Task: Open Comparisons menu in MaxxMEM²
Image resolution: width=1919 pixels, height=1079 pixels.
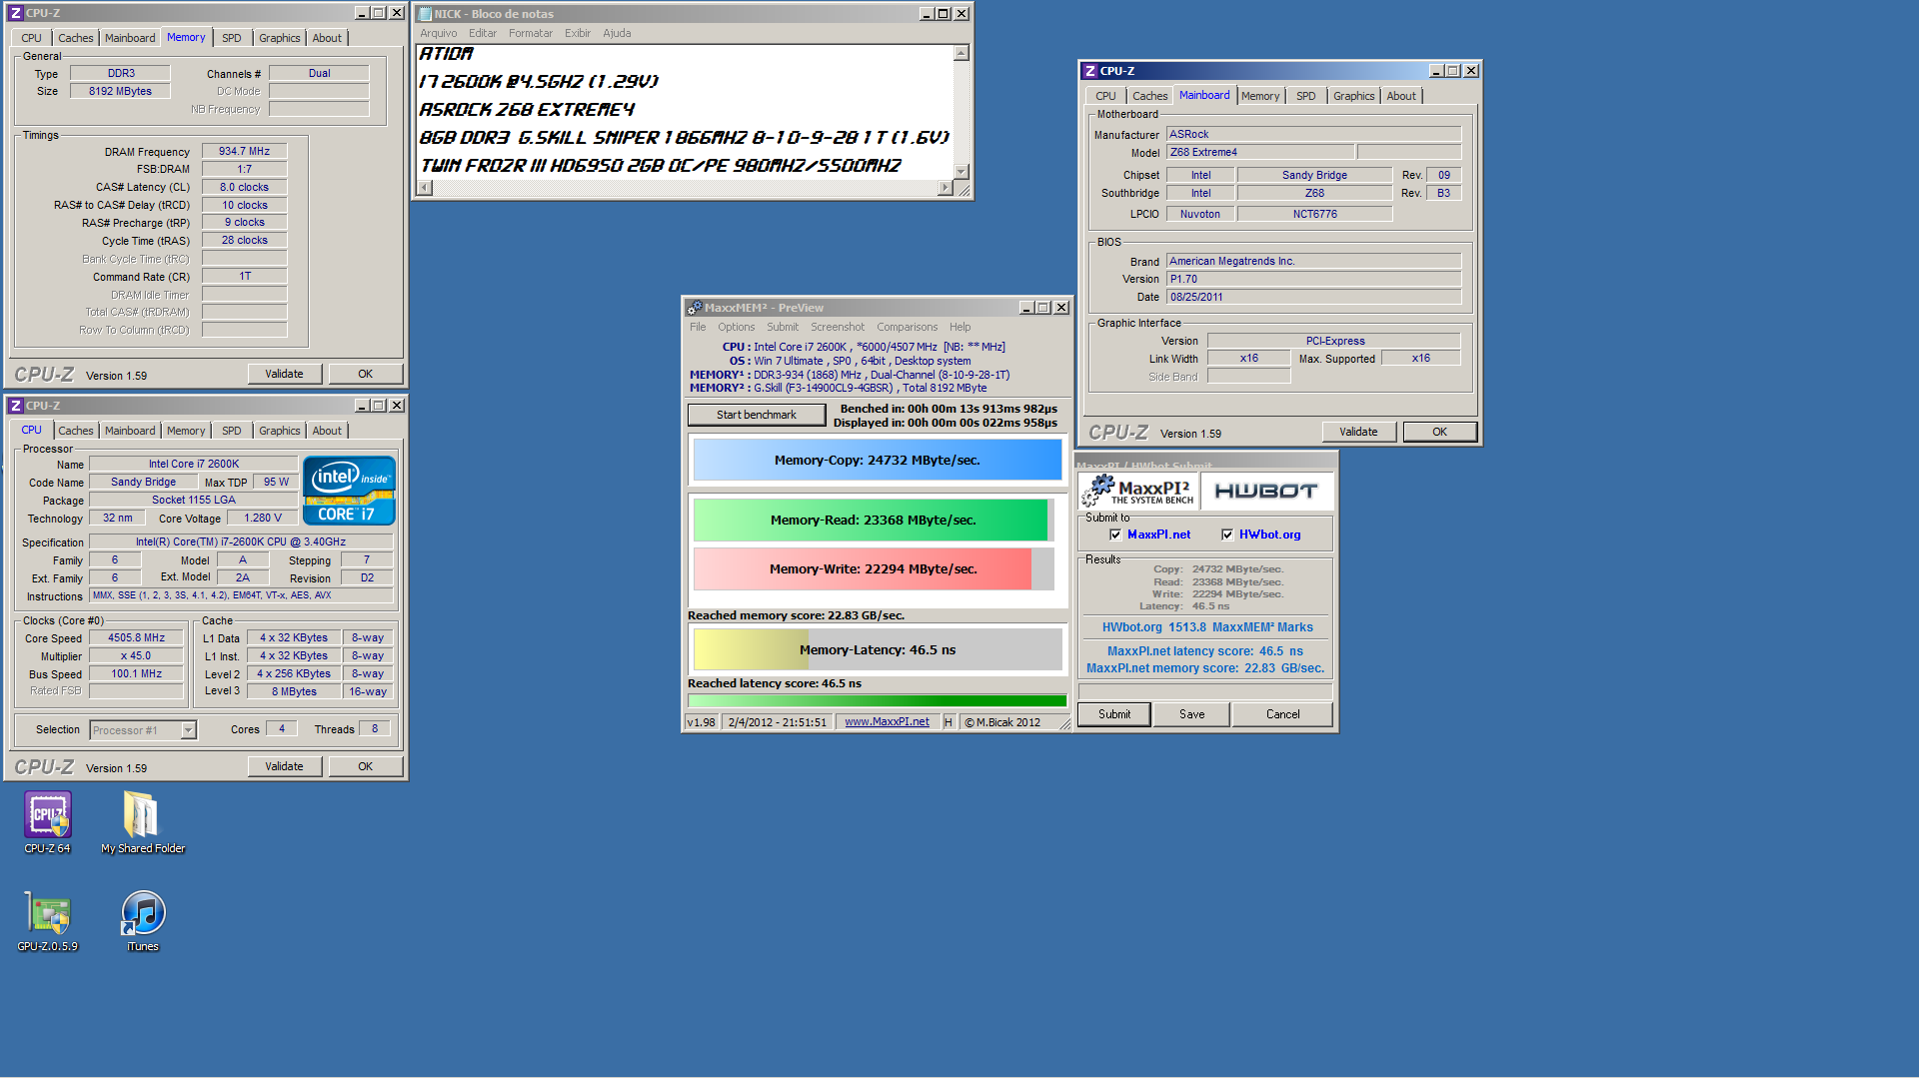Action: [907, 327]
